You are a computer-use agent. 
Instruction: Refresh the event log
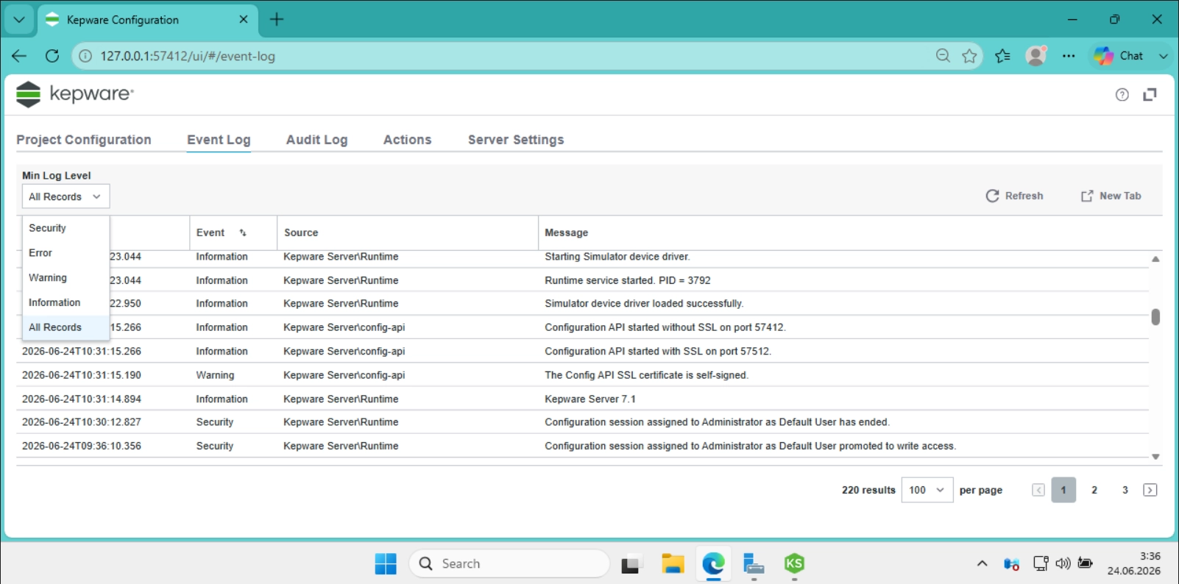1014,196
